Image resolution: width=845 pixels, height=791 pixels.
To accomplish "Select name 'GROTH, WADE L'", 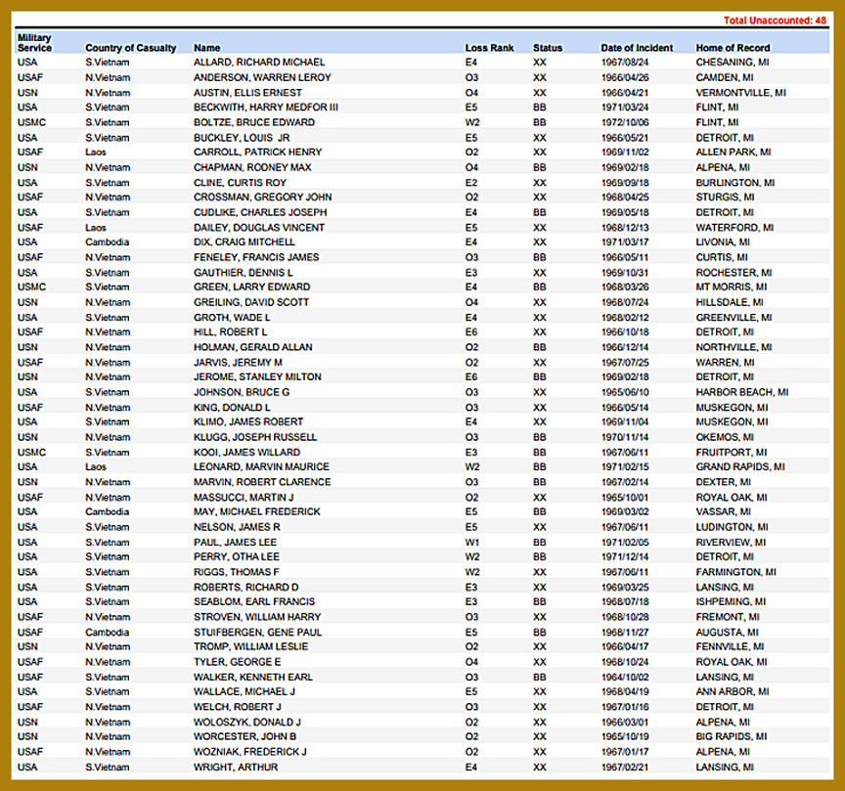I will tap(232, 318).
